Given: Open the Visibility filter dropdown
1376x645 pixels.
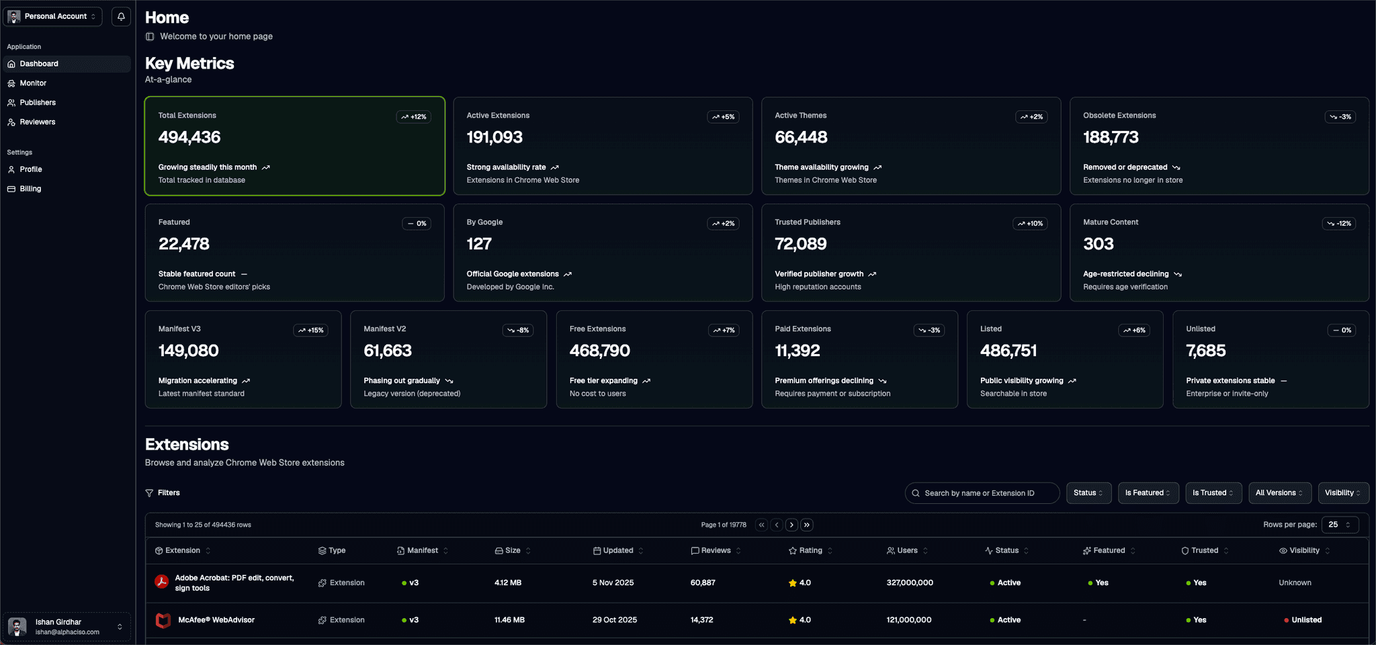Looking at the screenshot, I should pos(1342,492).
